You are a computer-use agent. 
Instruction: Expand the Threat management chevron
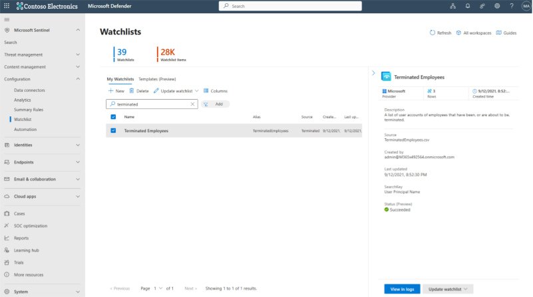[78, 54]
